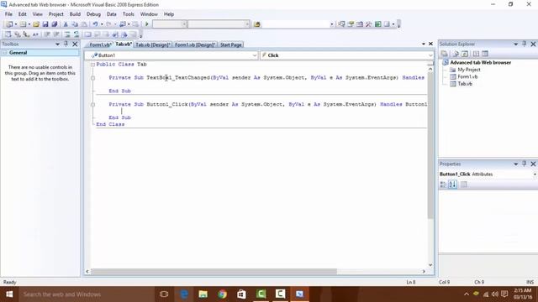Switch Properties panel to Categorized view

[443, 185]
